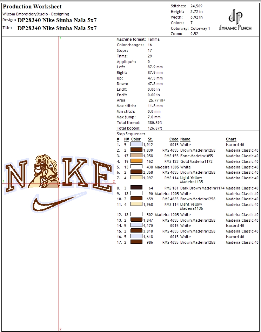The width and height of the screenshot is (261, 332).
Task: Click the St. column header
Action: [x=150, y=139]
